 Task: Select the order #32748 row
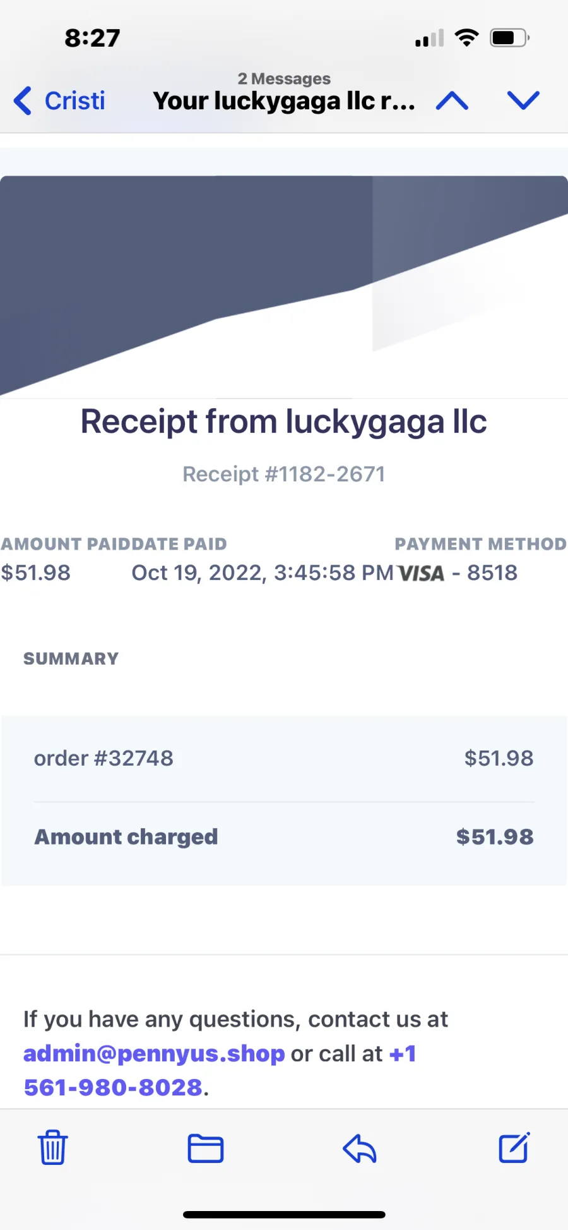[x=284, y=758]
